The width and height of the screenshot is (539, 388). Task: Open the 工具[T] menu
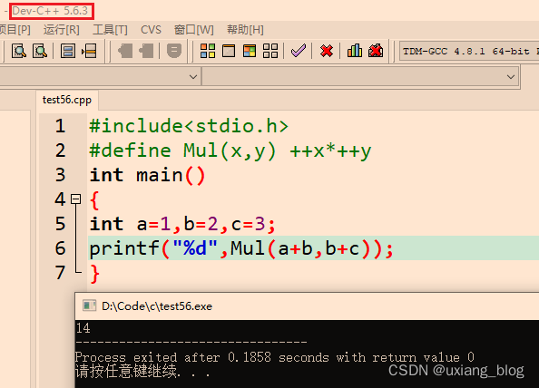[110, 30]
